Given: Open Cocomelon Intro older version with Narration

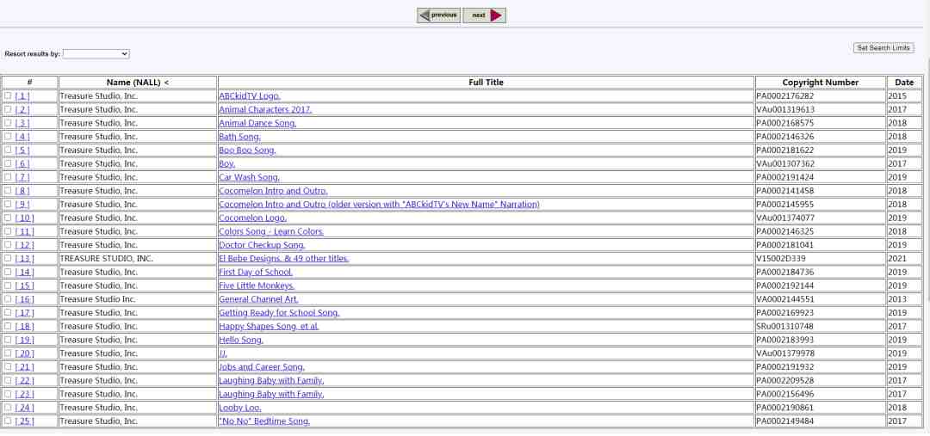Looking at the screenshot, I should coord(379,205).
